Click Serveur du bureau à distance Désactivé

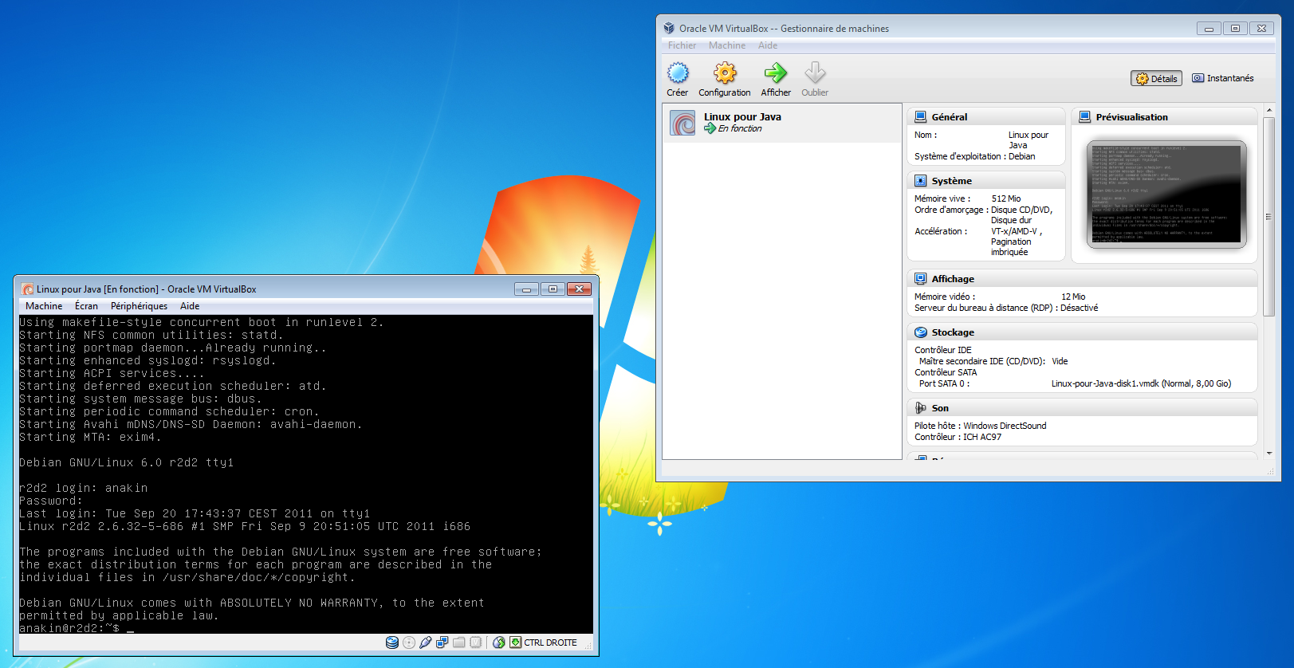(x=1006, y=308)
